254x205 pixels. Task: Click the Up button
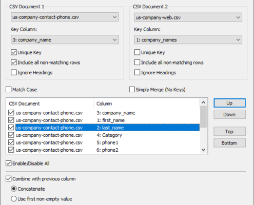229,103
